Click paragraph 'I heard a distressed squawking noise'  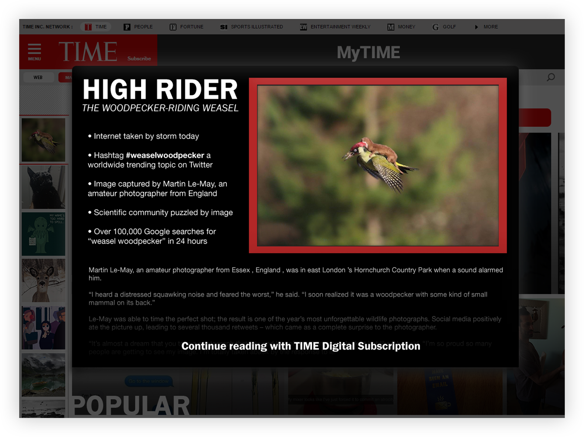coord(288,298)
